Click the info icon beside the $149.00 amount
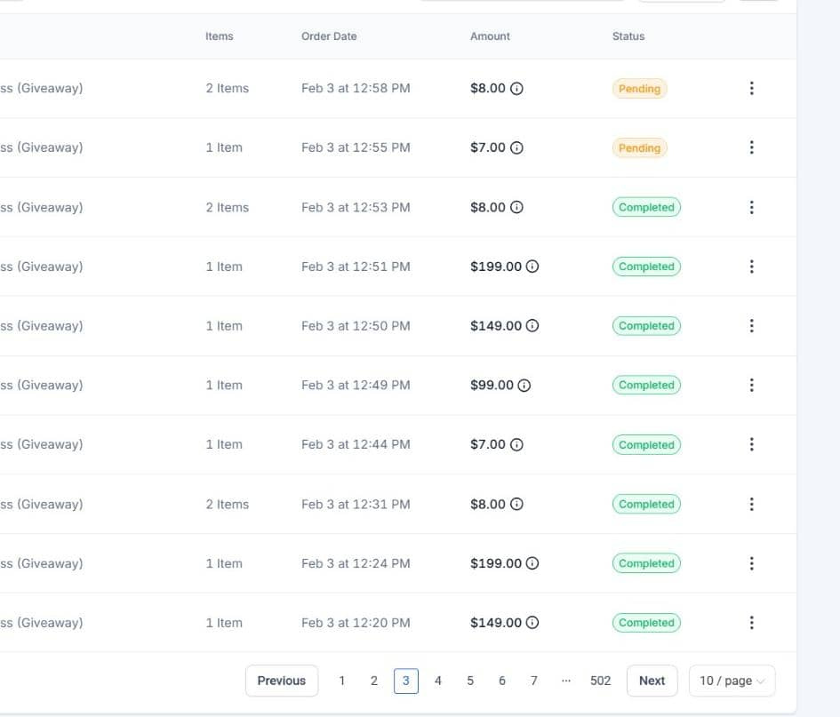 [x=533, y=326]
